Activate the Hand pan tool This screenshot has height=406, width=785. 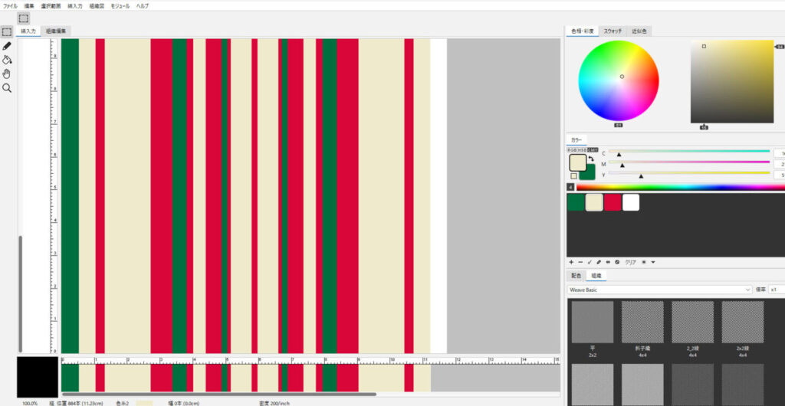tap(7, 74)
